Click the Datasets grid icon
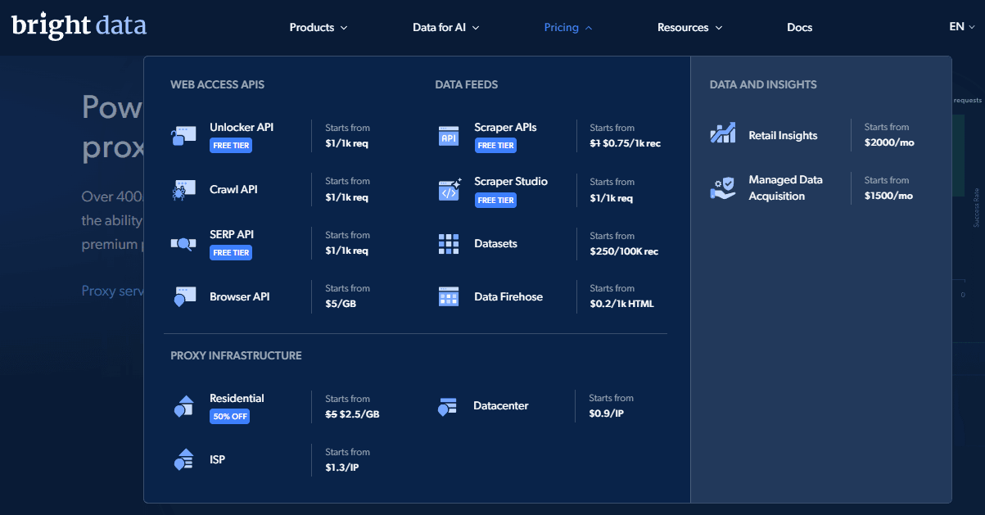Screen dimensions: 985x515 [449, 243]
